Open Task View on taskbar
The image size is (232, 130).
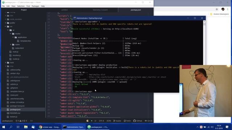(x=18, y=127)
